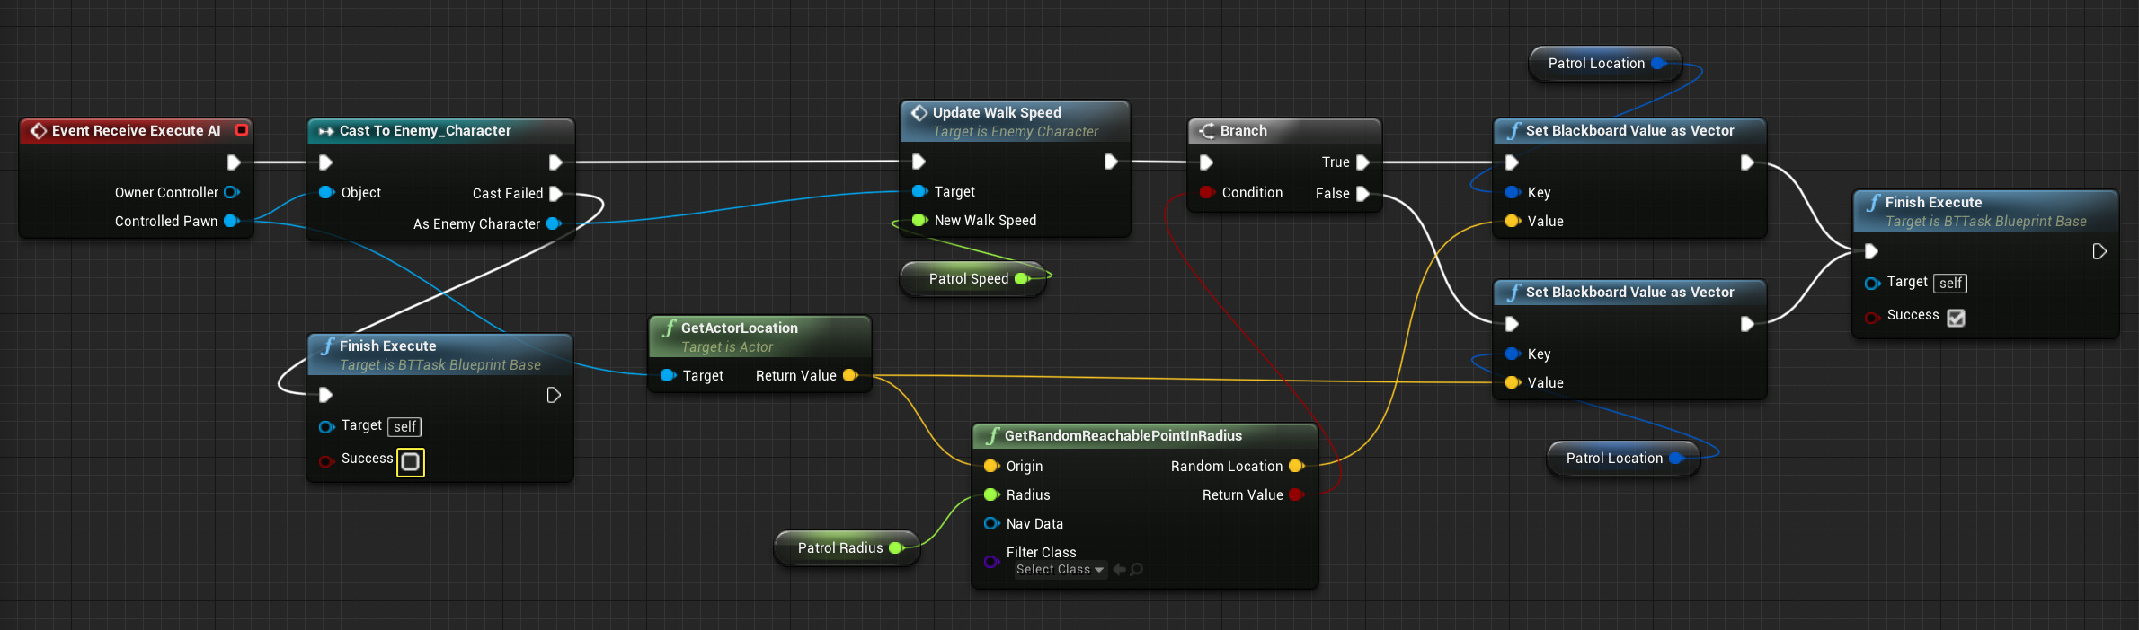The image size is (2139, 630).
Task: Click the Nav Data input pin
Action: click(x=991, y=523)
